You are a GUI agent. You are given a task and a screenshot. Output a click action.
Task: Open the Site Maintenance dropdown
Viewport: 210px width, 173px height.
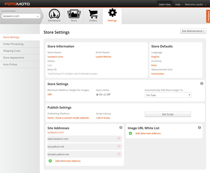193,31
